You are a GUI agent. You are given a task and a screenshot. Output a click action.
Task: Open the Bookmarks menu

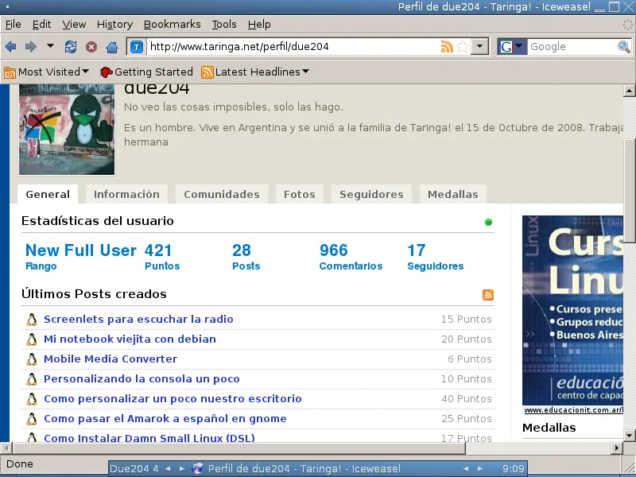[x=172, y=25]
